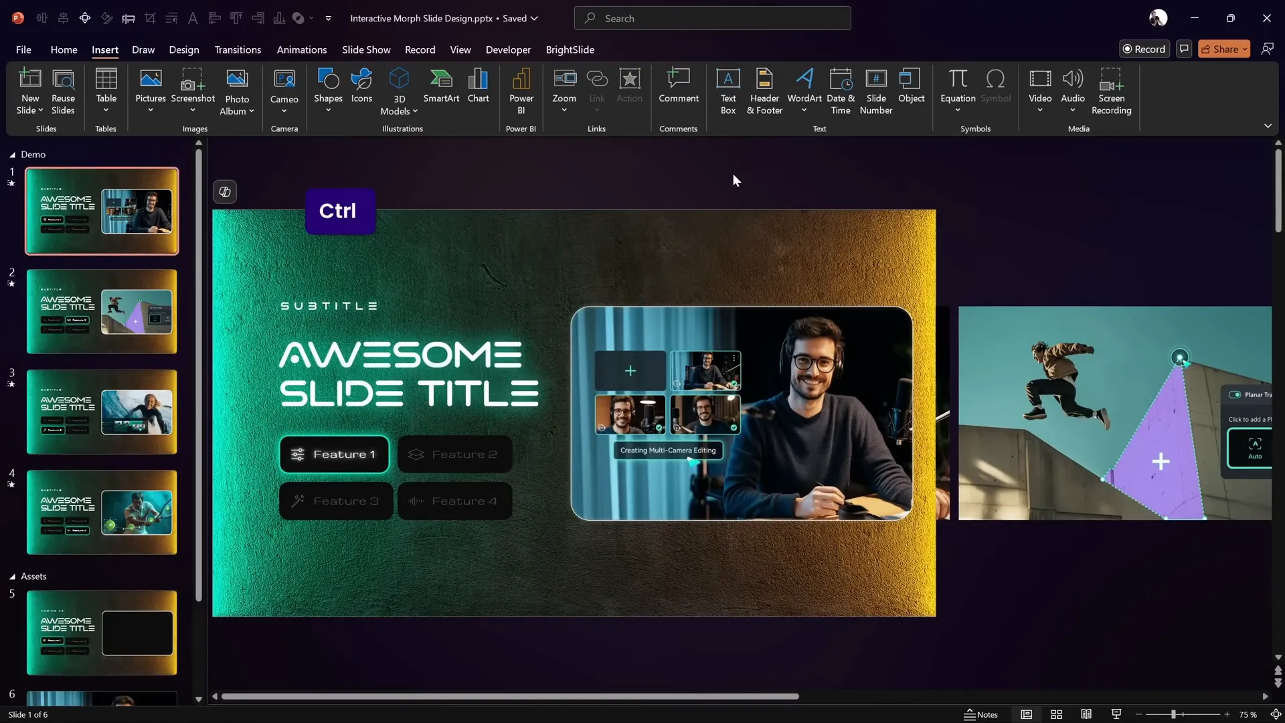Insert a Comment from ribbon

coord(678,86)
